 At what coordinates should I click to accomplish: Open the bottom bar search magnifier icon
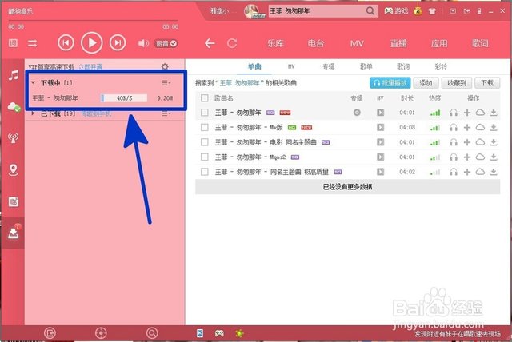click(152, 333)
